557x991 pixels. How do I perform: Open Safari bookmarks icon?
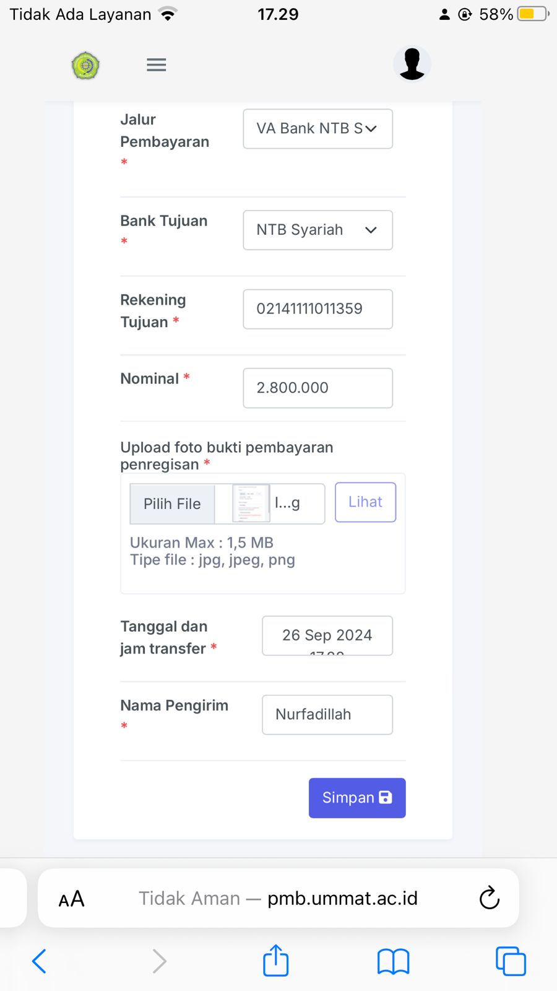(x=393, y=962)
